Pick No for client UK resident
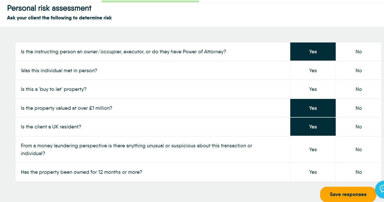This screenshot has height=202, width=384. coord(359,127)
